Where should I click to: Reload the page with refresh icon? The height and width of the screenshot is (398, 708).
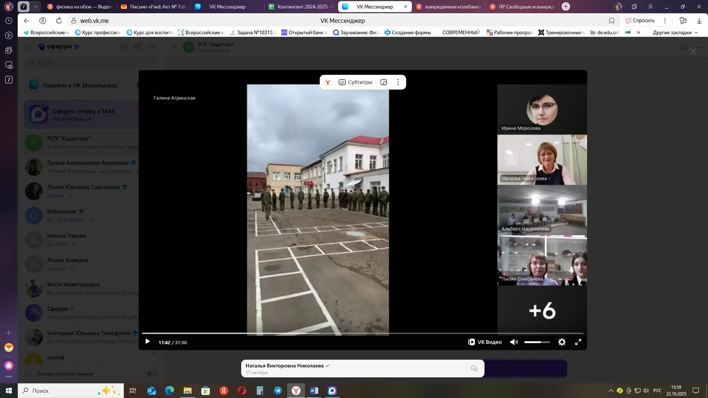pos(58,20)
